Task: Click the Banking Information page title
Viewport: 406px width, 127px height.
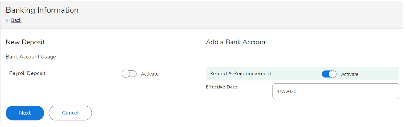Action: point(42,10)
